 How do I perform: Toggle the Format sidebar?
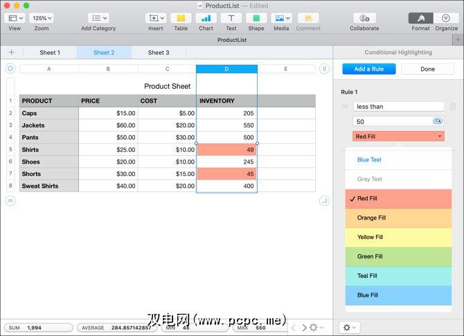click(420, 18)
